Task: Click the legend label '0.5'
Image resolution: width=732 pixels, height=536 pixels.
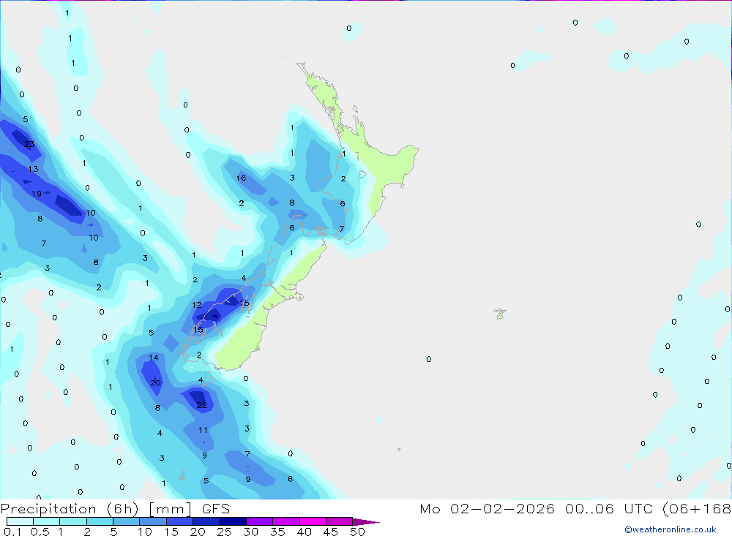Action: pyautogui.click(x=40, y=532)
